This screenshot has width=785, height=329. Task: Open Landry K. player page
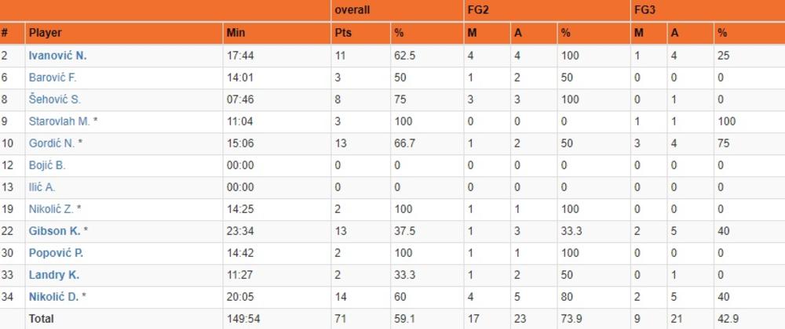tap(53, 275)
